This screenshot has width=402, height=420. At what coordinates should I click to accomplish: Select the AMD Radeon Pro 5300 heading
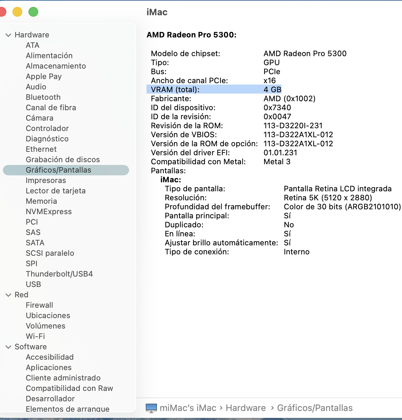(191, 35)
